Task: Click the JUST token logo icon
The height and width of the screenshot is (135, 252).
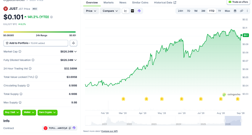Action: pos(6,9)
